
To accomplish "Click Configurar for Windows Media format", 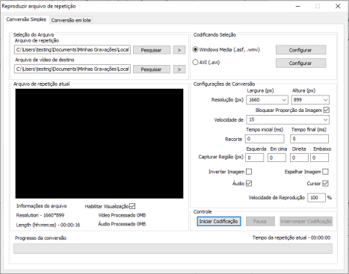I will tap(300, 50).
